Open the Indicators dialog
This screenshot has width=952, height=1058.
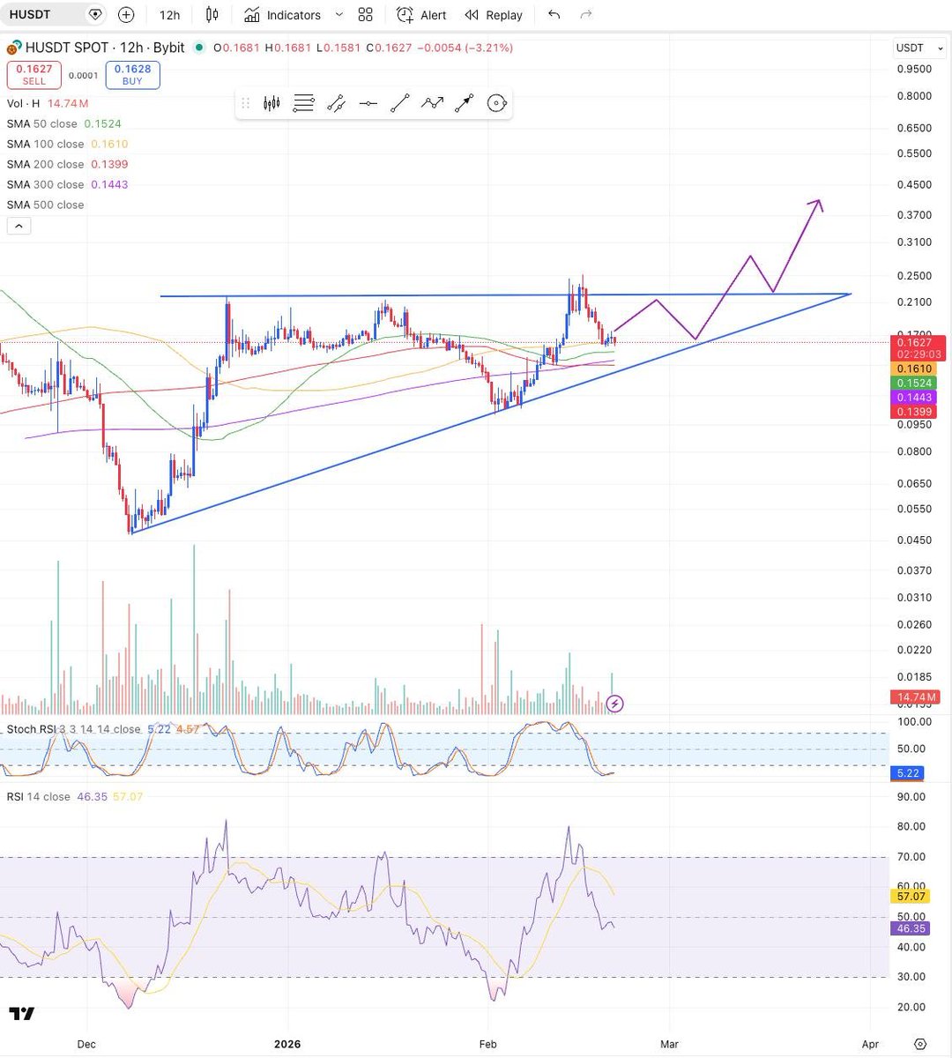(x=283, y=15)
